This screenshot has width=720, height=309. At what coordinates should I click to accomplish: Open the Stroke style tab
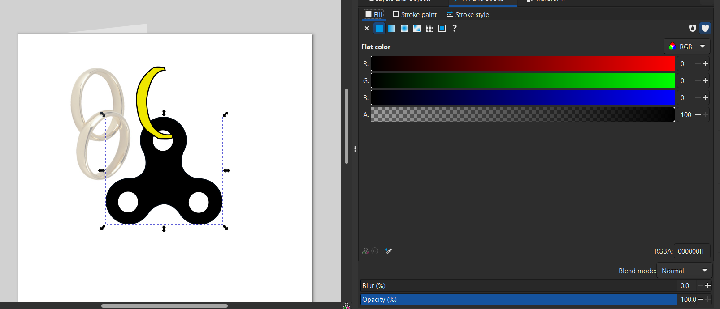(x=468, y=14)
